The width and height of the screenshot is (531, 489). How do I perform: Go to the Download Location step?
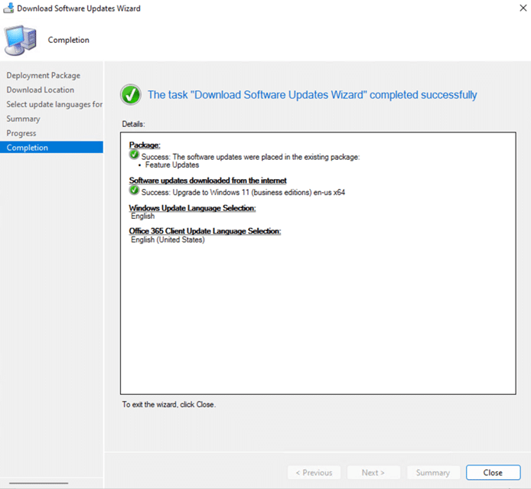click(41, 90)
